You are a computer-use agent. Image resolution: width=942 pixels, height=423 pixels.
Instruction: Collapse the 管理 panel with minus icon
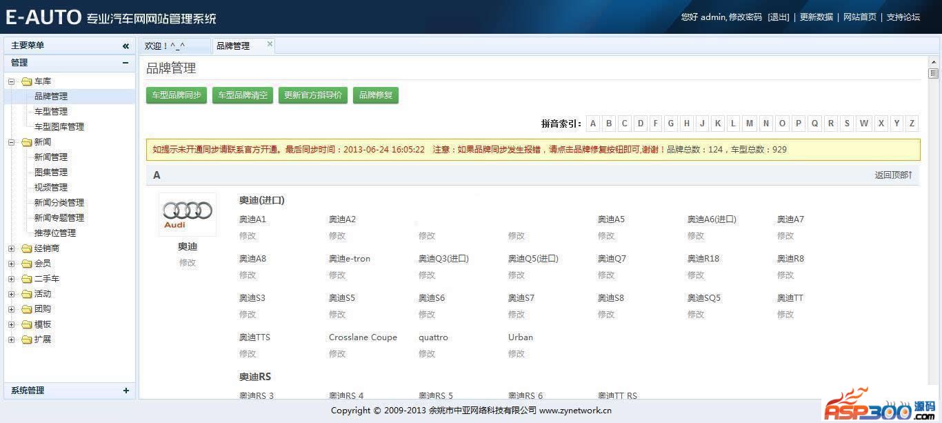tap(126, 63)
